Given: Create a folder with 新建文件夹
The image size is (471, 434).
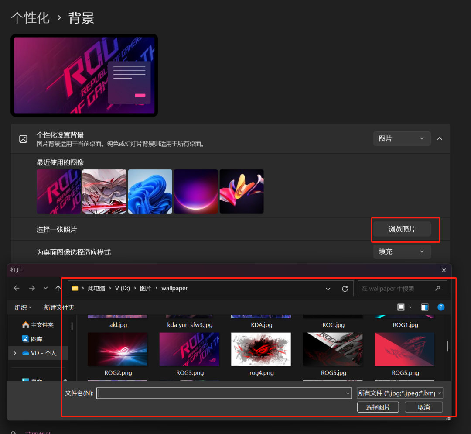Looking at the screenshot, I should (x=59, y=307).
